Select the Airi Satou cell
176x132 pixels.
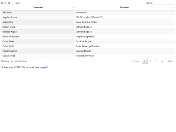click(37, 13)
